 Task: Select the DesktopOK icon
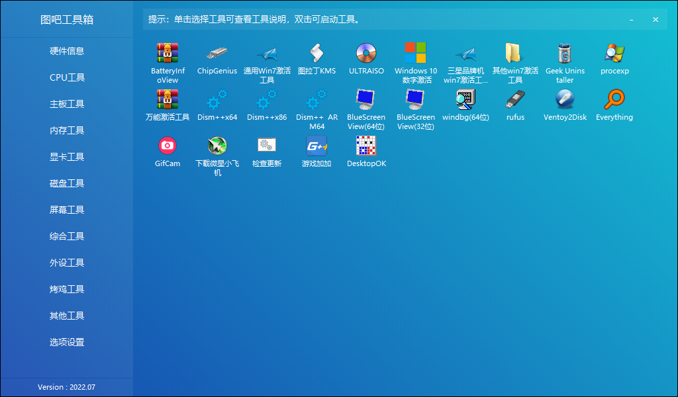point(366,146)
